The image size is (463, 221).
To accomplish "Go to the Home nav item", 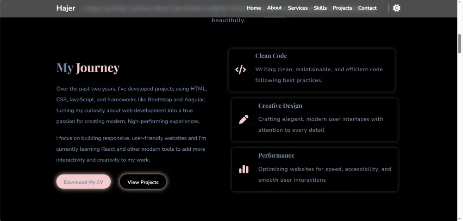I will 254,8.
